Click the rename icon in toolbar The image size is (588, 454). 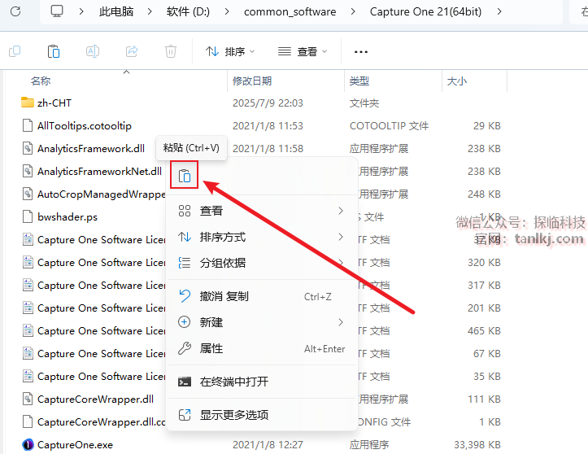(x=93, y=51)
